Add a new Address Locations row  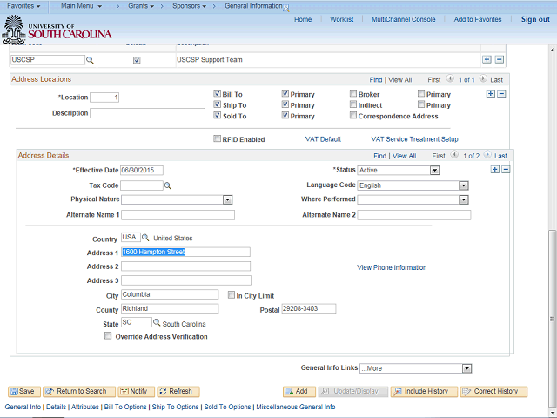click(x=491, y=93)
